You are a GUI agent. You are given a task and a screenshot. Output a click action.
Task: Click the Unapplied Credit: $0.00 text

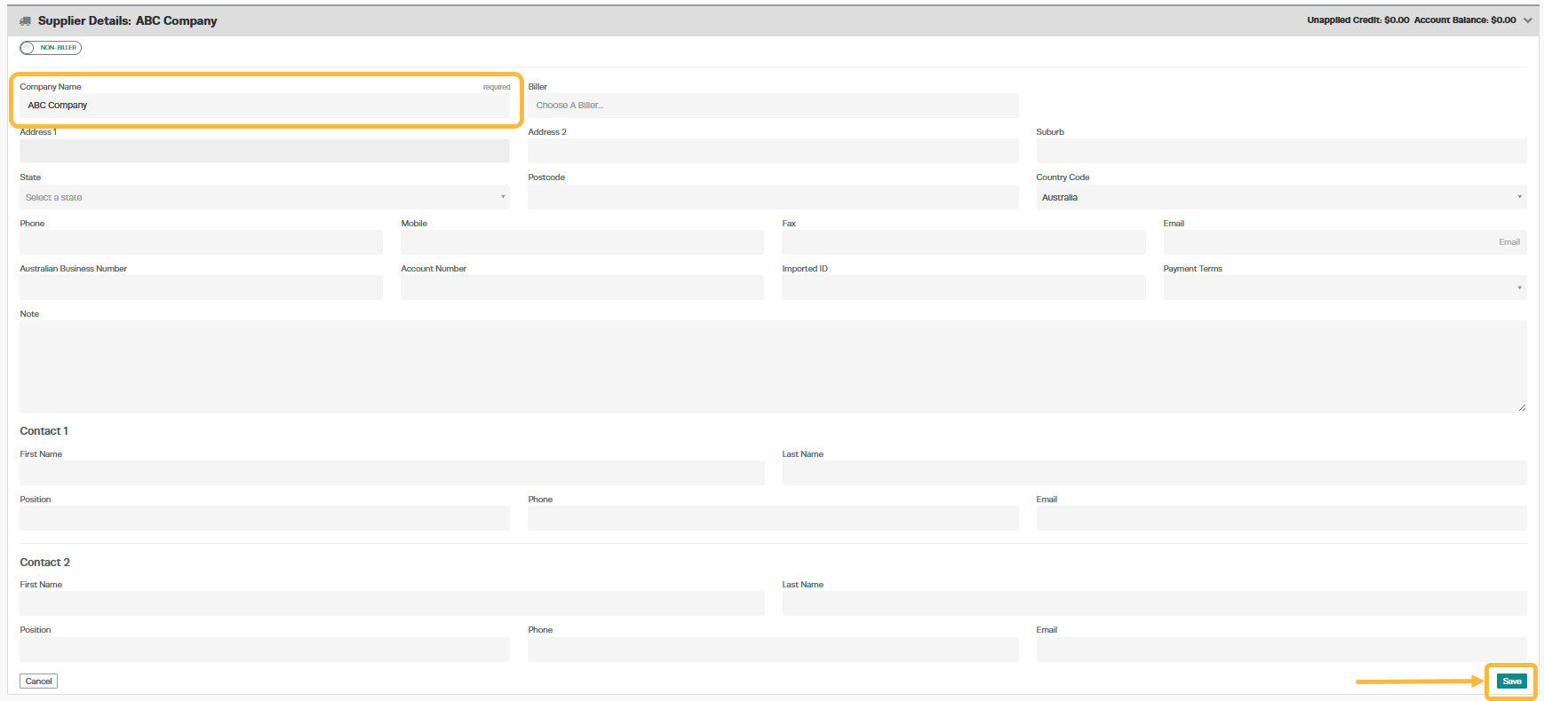[1357, 20]
